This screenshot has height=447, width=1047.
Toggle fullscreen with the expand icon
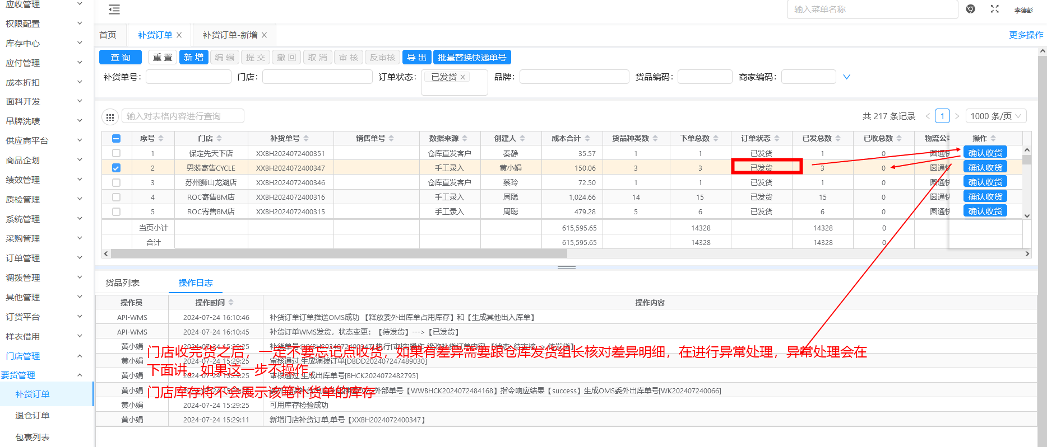point(995,9)
